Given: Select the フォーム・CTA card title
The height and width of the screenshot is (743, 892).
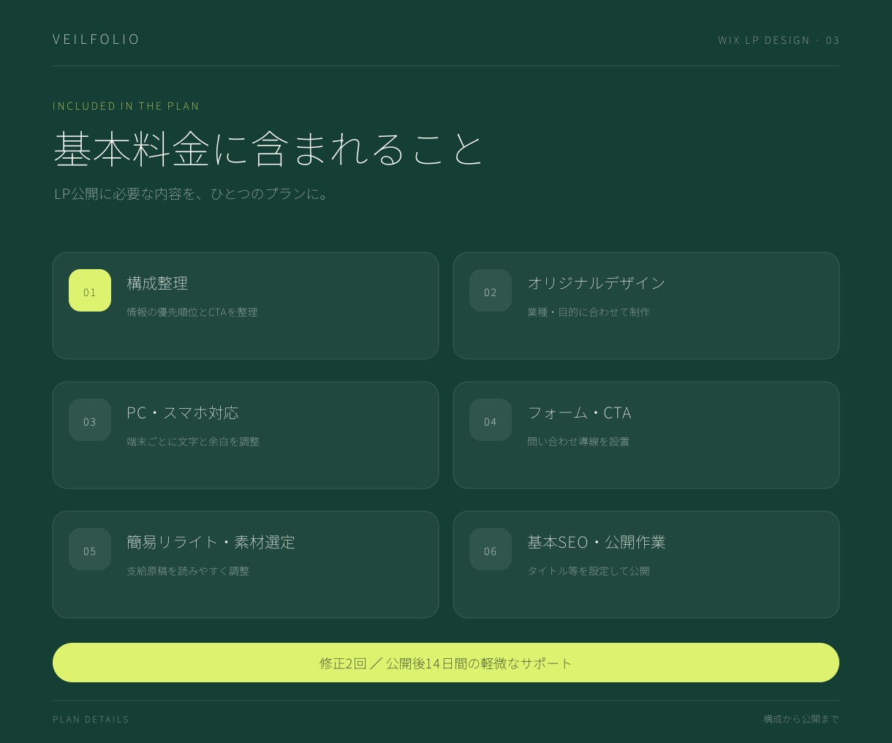Looking at the screenshot, I should 579,412.
